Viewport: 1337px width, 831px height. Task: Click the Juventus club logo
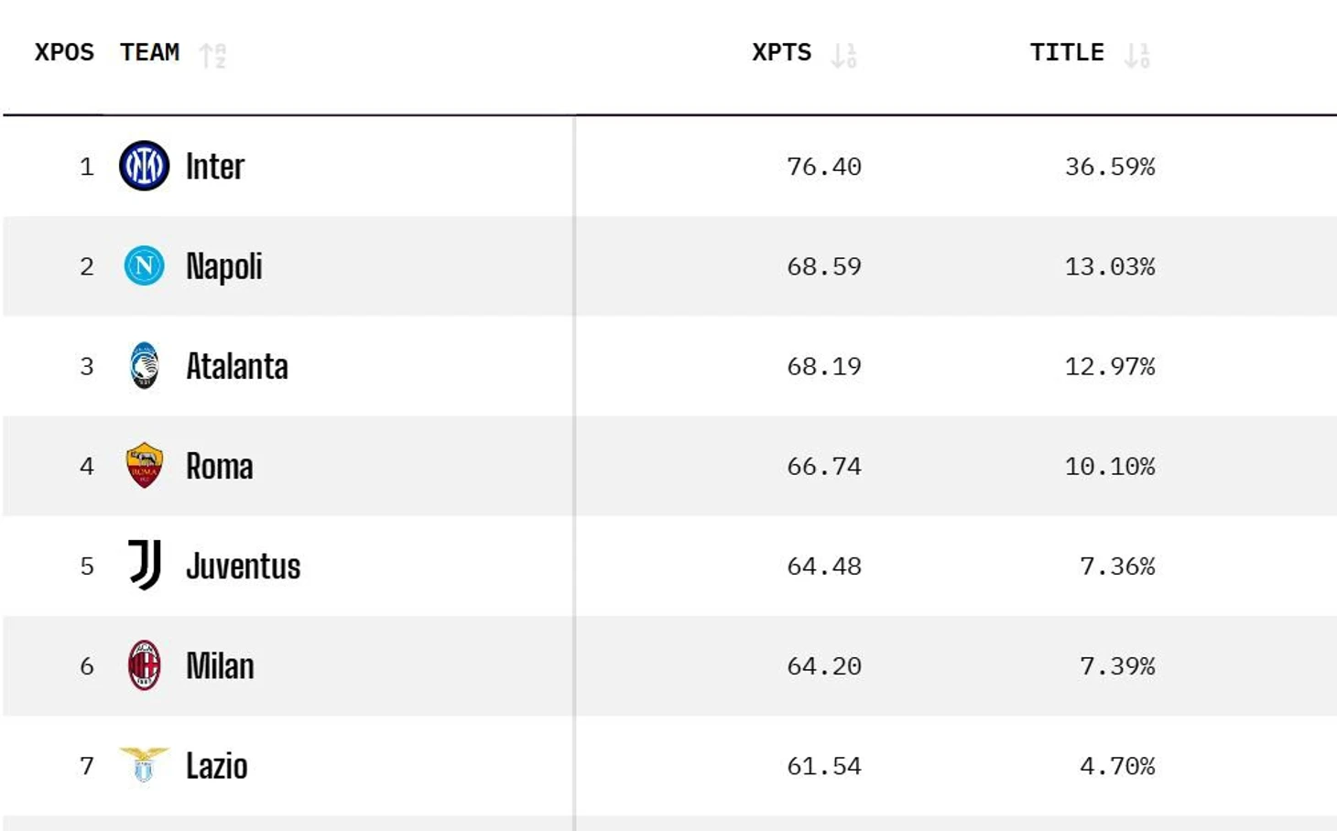(x=145, y=566)
